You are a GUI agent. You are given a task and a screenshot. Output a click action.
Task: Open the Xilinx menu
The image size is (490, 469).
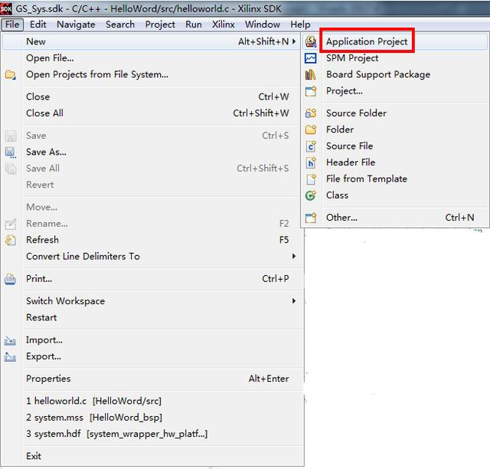point(223,25)
